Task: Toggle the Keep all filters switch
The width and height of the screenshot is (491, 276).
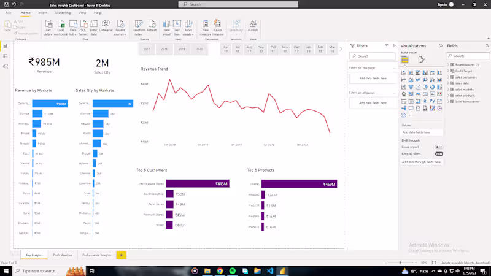Action: click(439, 154)
